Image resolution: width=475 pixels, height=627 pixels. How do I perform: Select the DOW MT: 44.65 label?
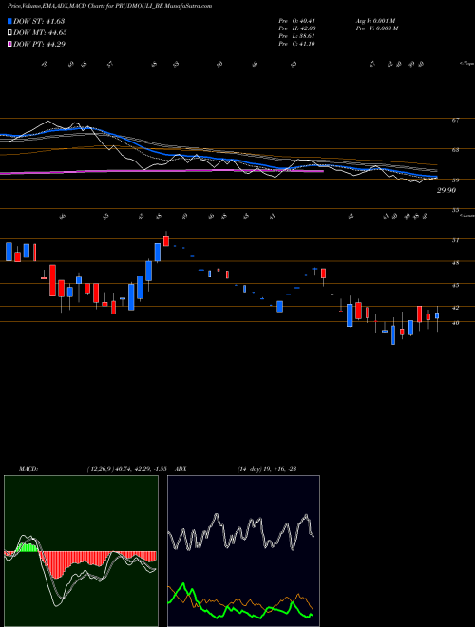(40, 33)
